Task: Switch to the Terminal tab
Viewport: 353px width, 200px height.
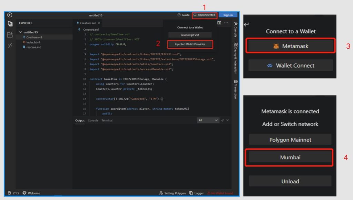Action: [107, 120]
